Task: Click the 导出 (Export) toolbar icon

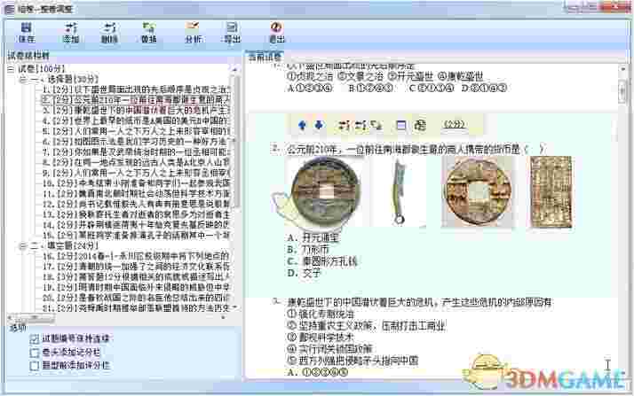Action: pyautogui.click(x=232, y=33)
